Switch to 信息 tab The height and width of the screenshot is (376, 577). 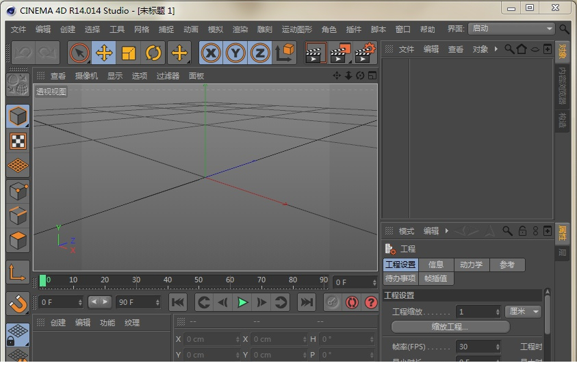[436, 265]
